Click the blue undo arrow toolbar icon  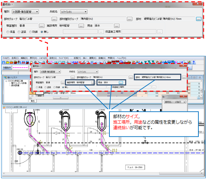96,62
